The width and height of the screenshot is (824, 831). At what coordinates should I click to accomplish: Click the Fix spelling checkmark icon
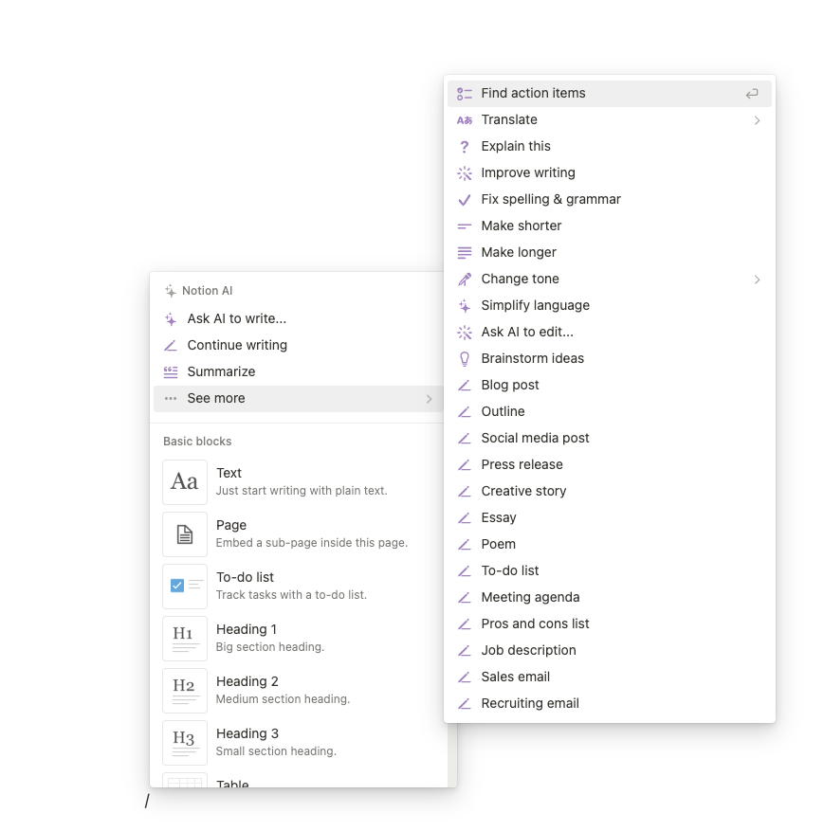pyautogui.click(x=465, y=199)
